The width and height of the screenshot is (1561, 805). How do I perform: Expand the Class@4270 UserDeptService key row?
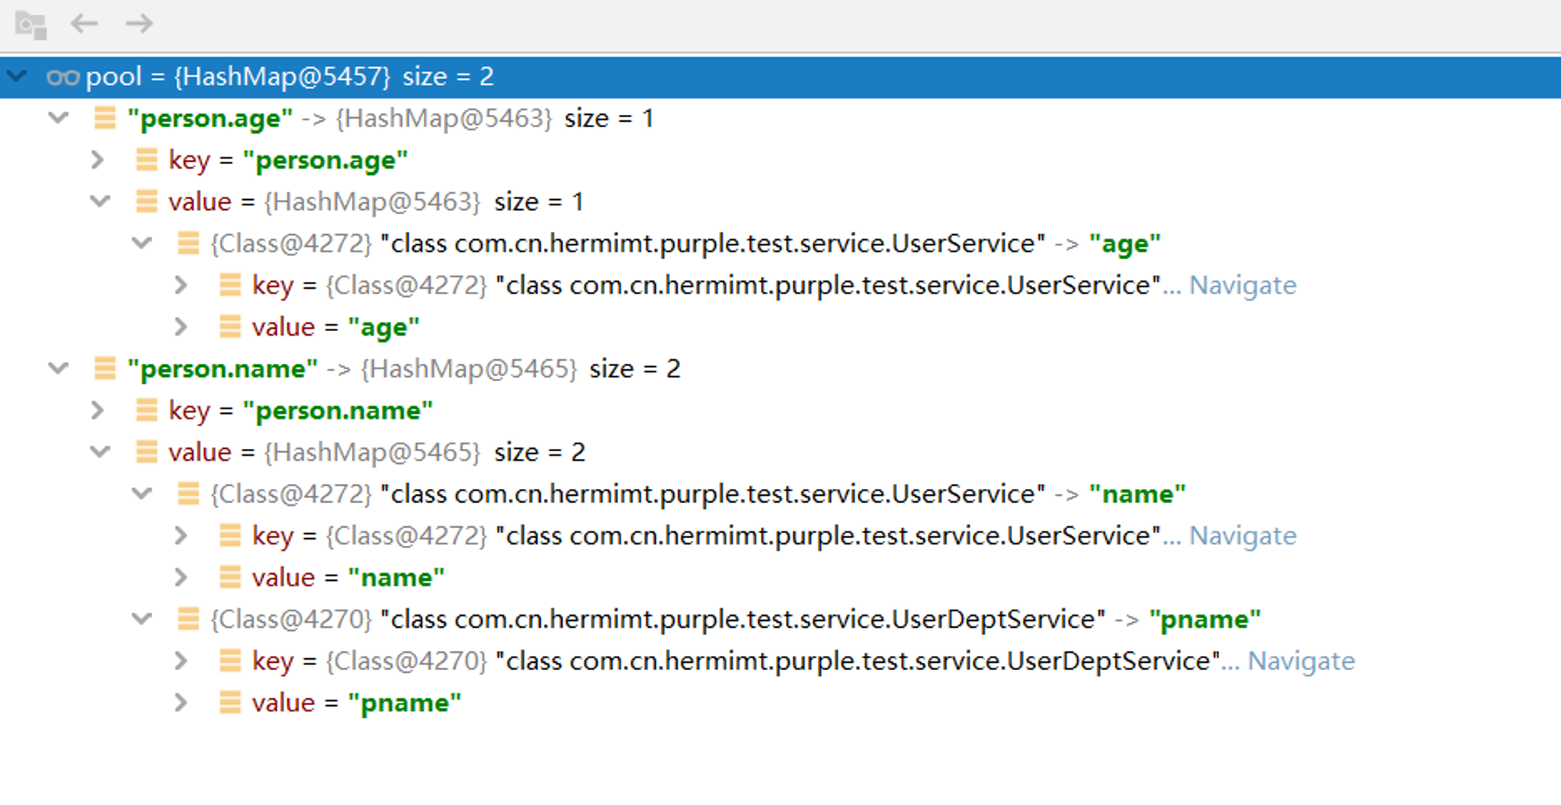click(x=181, y=661)
